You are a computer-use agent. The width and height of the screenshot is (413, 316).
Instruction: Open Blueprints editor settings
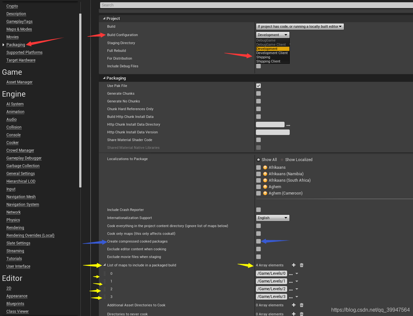tap(15, 304)
